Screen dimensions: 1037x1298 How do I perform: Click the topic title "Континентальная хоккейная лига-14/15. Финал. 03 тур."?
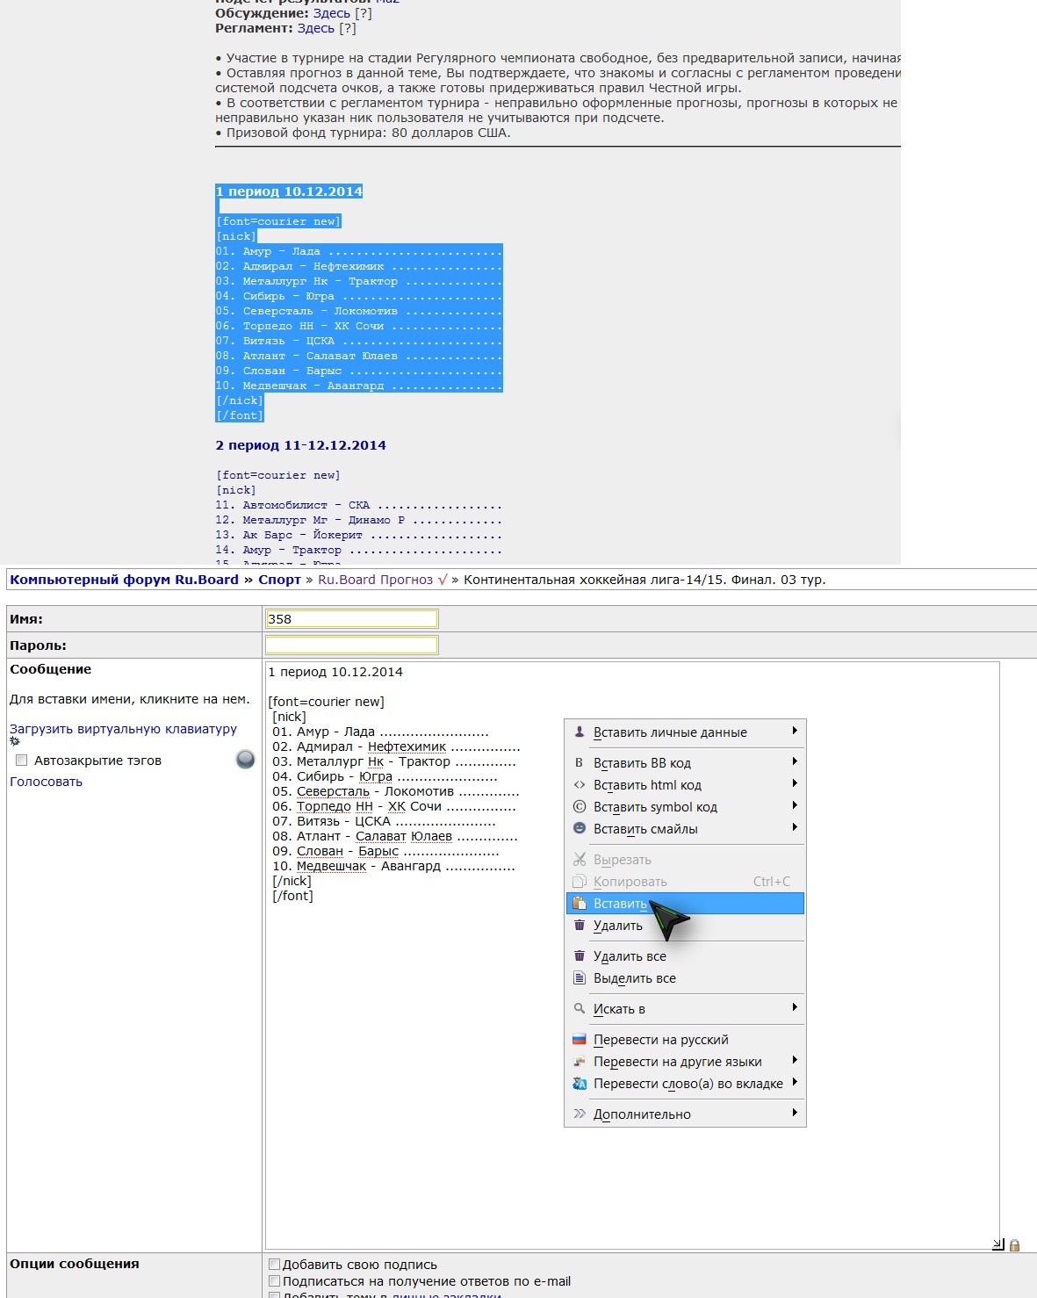coord(645,580)
